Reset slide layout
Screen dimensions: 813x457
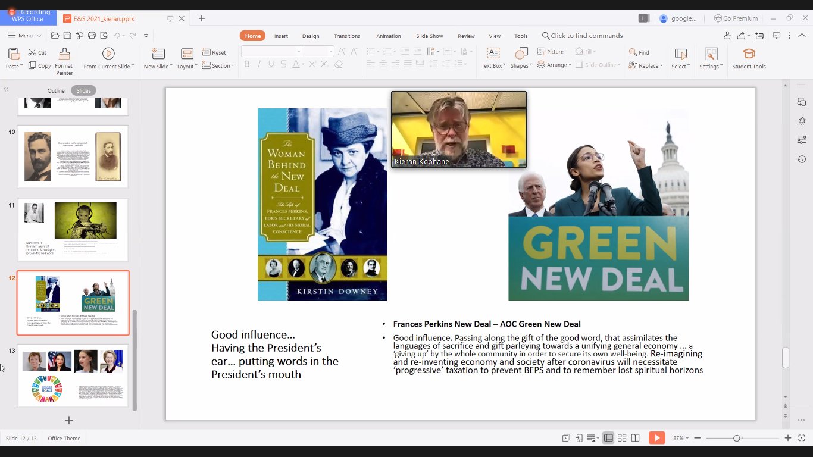coord(214,52)
